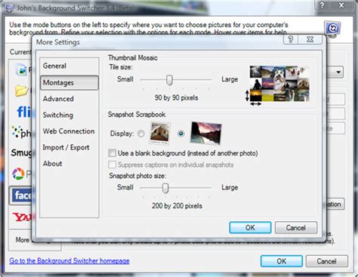
Task: Select the borderless snapshot display radio button
Action: [x=181, y=134]
